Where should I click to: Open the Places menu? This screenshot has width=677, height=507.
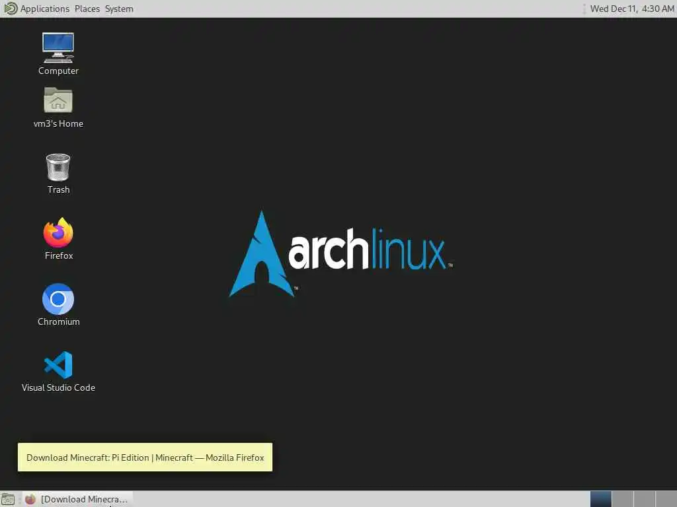coord(87,9)
